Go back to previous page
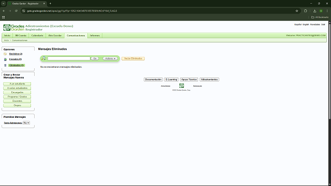 (x=4, y=11)
